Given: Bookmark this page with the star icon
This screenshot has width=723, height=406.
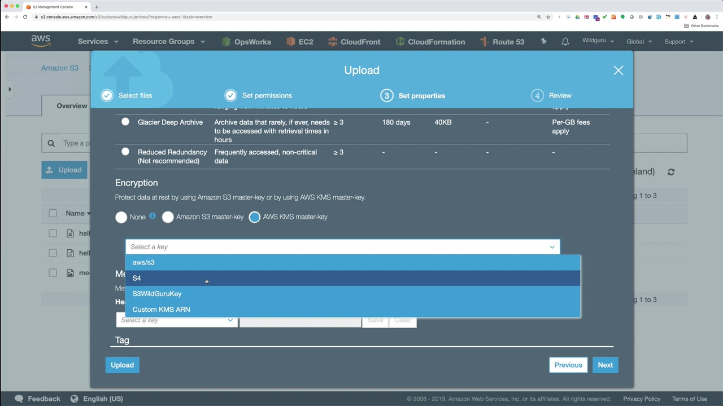Looking at the screenshot, I should click(548, 17).
